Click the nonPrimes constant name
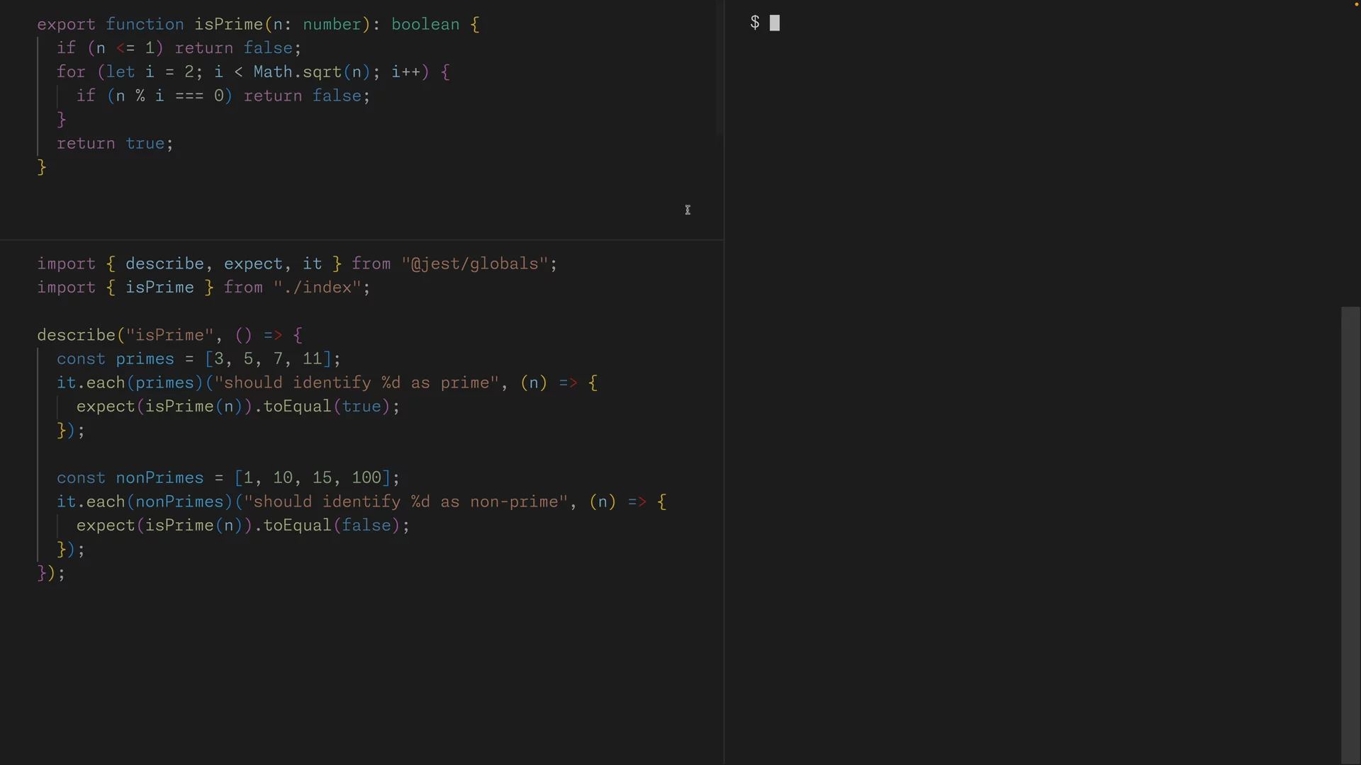The height and width of the screenshot is (765, 1361). point(159,477)
